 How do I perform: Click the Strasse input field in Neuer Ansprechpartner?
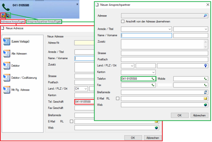[164, 53]
